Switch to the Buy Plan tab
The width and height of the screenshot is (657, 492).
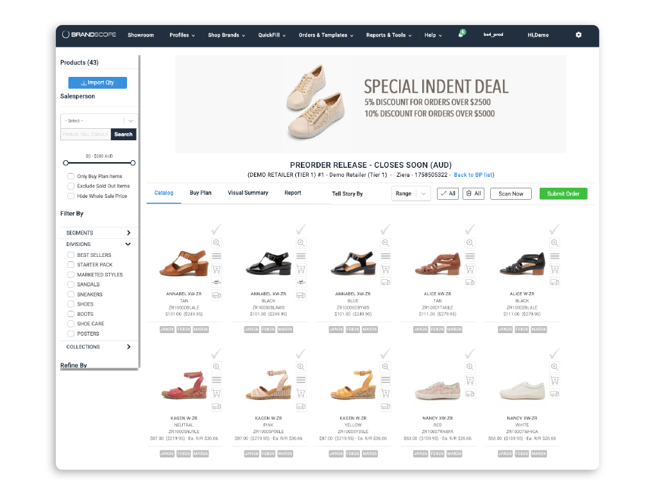(200, 193)
